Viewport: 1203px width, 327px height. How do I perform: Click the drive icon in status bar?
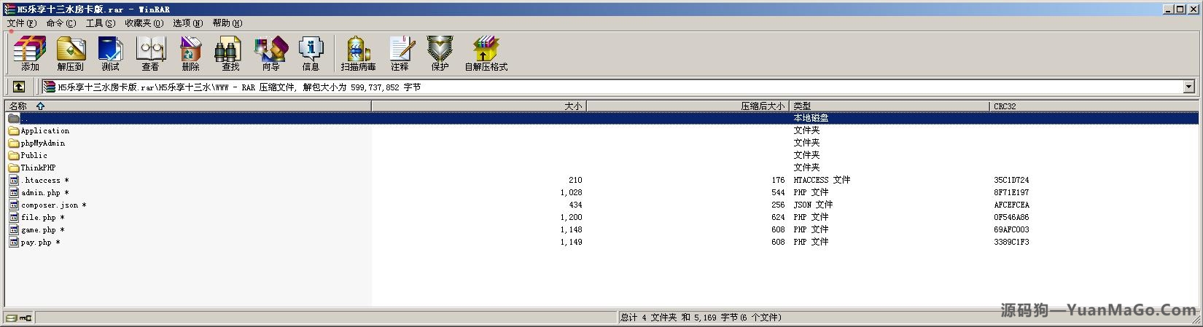[12, 318]
